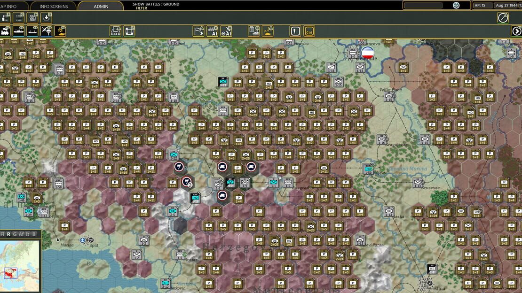
Task: Select the B minimap filter tab
Action: pos(34,234)
